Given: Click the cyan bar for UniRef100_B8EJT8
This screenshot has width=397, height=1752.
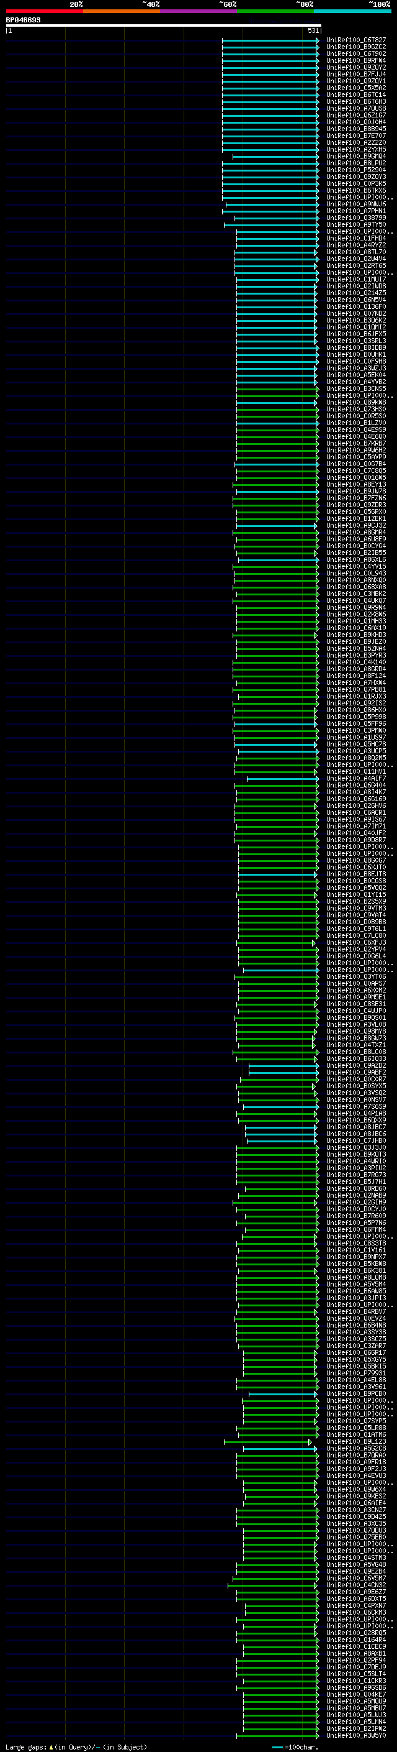Looking at the screenshot, I should pos(277,874).
